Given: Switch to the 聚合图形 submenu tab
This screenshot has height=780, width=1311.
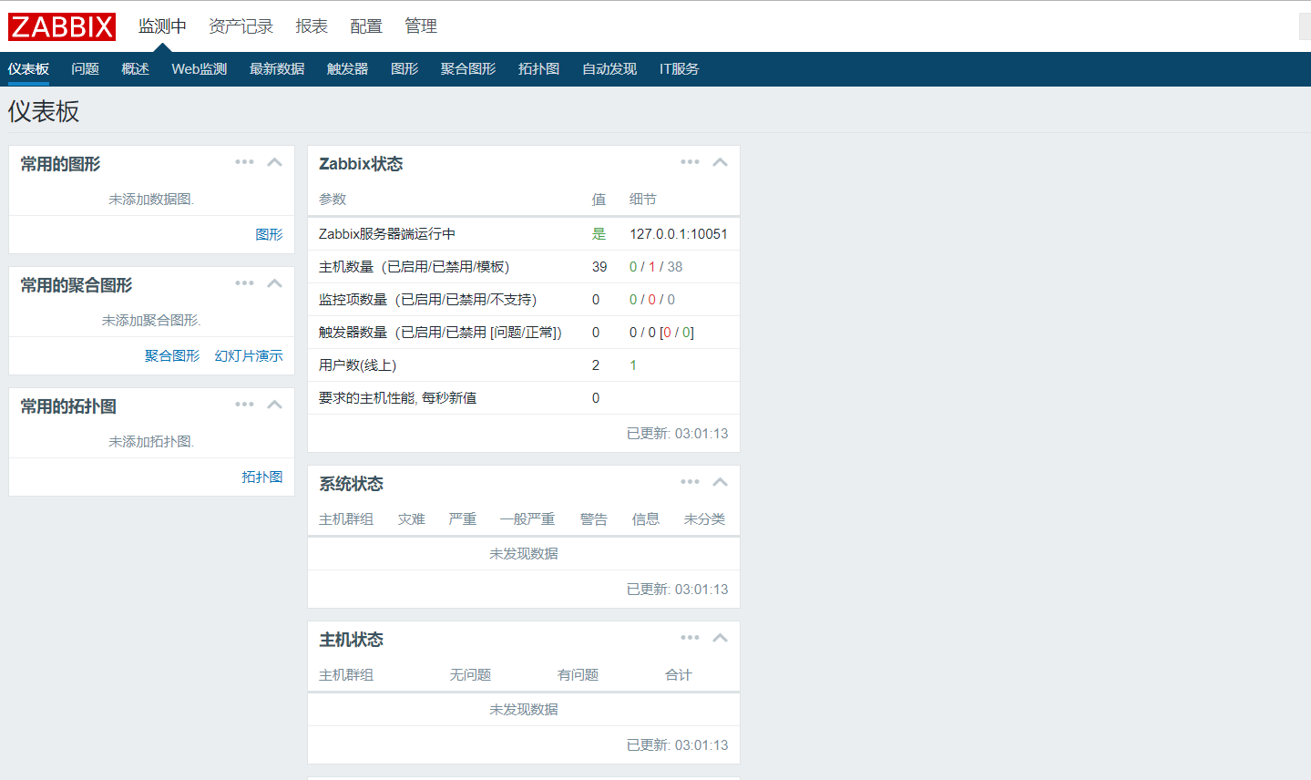Looking at the screenshot, I should point(468,69).
